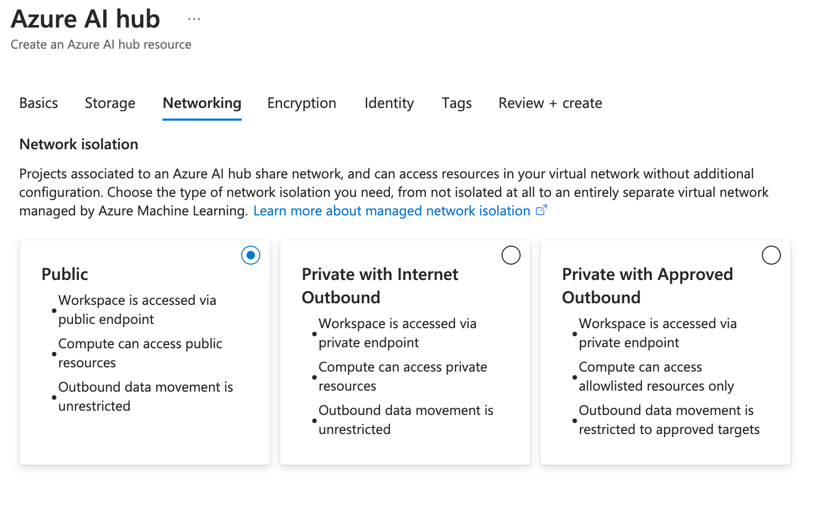Click external link icon after managed network isolation

(x=541, y=210)
